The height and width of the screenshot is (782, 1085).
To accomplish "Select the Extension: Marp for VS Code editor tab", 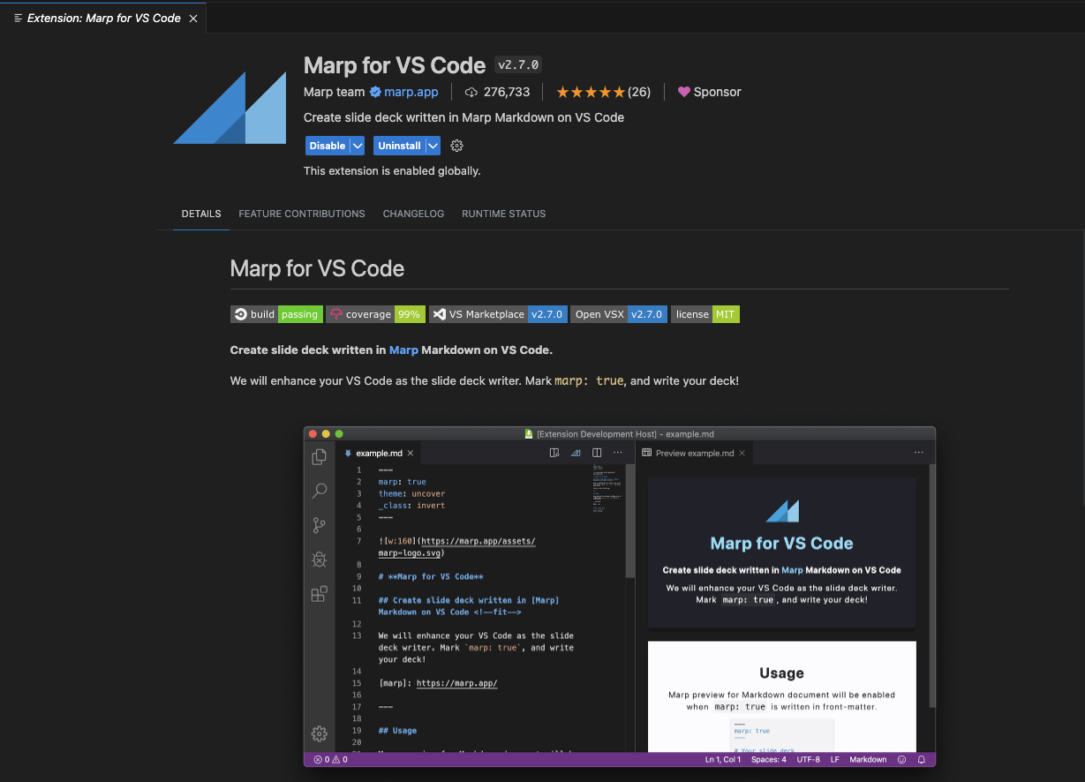I will 104,18.
